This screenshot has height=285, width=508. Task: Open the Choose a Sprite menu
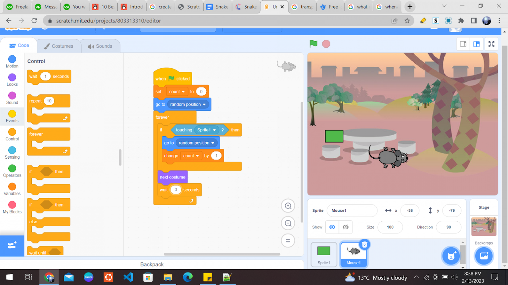pos(451,256)
